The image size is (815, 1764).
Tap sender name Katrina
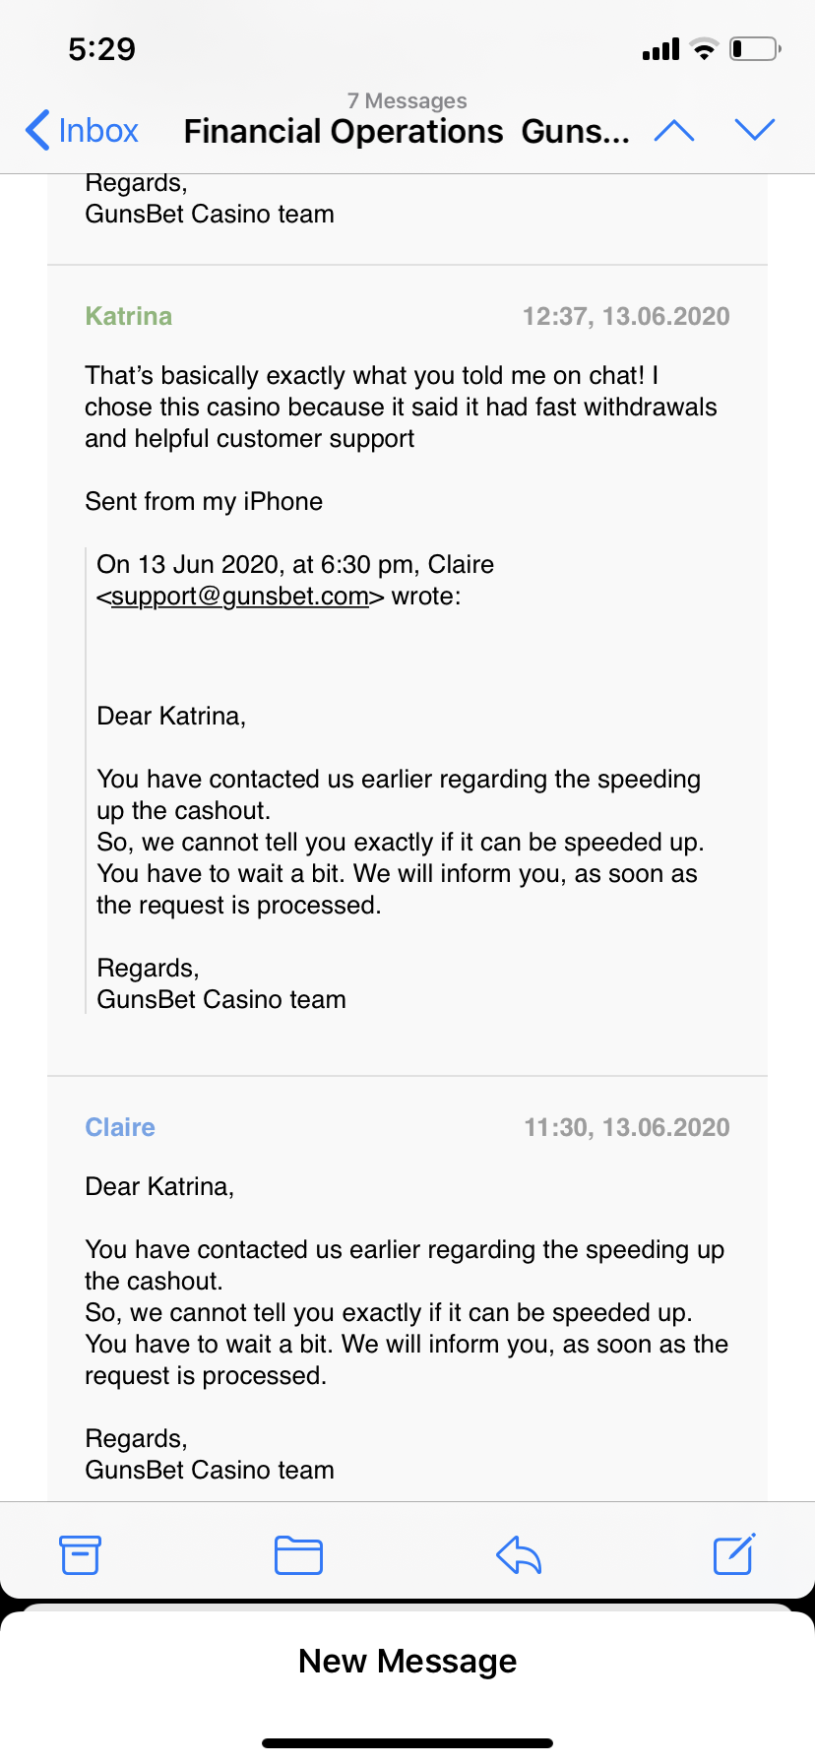tap(129, 316)
